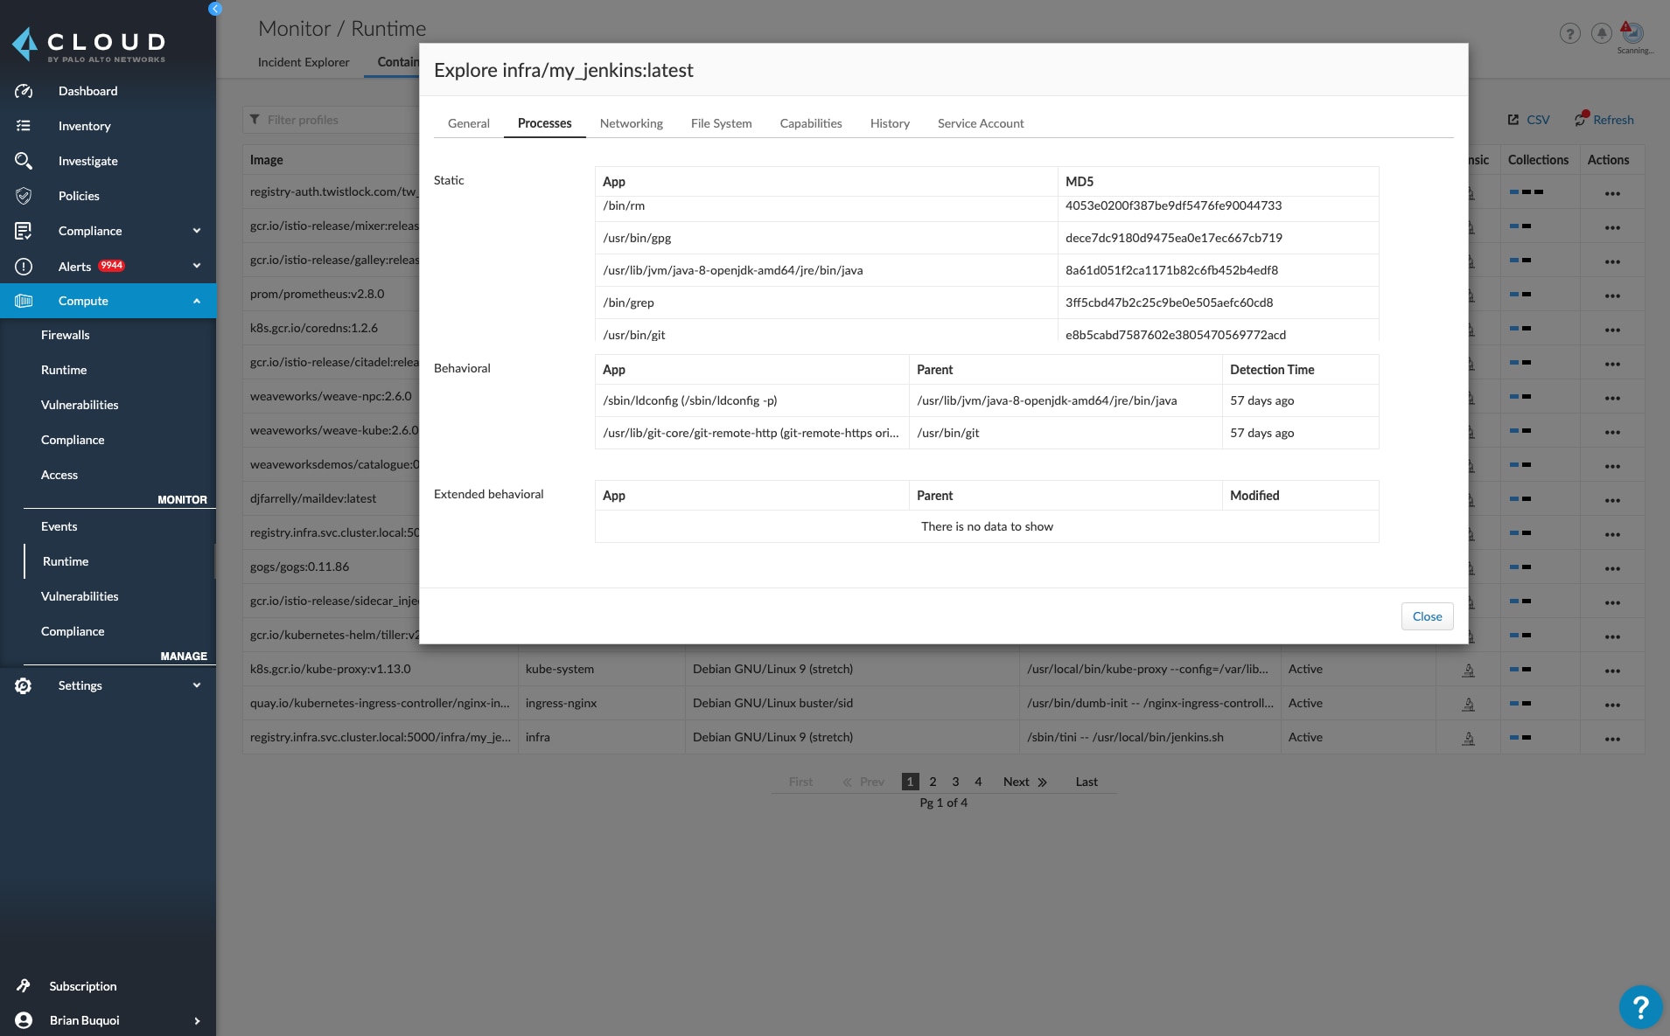Open Events under Monitor

59,526
